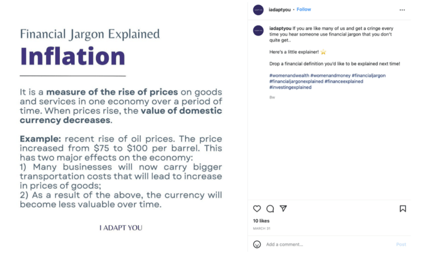Viewport: 442px width, 262px height.
Task: Open the #financeexplained hashtag
Action: click(344, 81)
